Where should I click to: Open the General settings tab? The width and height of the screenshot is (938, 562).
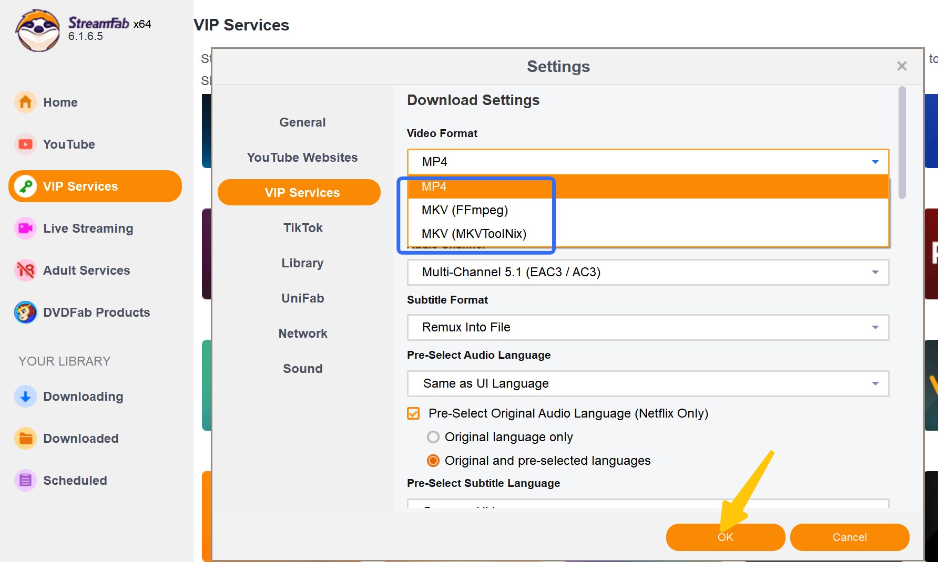pyautogui.click(x=302, y=122)
